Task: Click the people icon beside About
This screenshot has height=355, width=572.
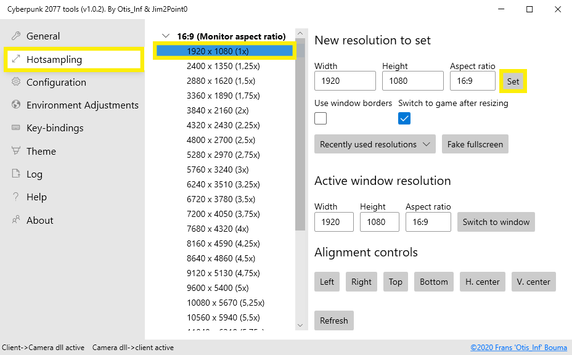Action: pyautogui.click(x=16, y=220)
